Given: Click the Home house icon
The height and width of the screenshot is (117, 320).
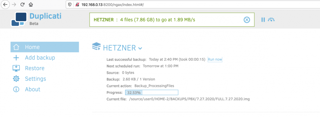Looking at the screenshot, I should (16, 47).
